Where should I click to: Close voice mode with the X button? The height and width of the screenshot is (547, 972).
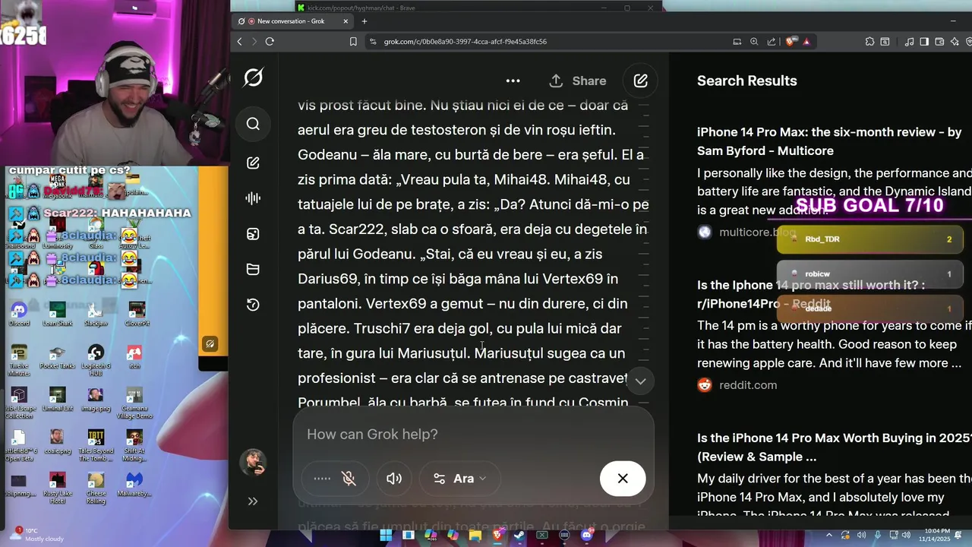coord(623,479)
